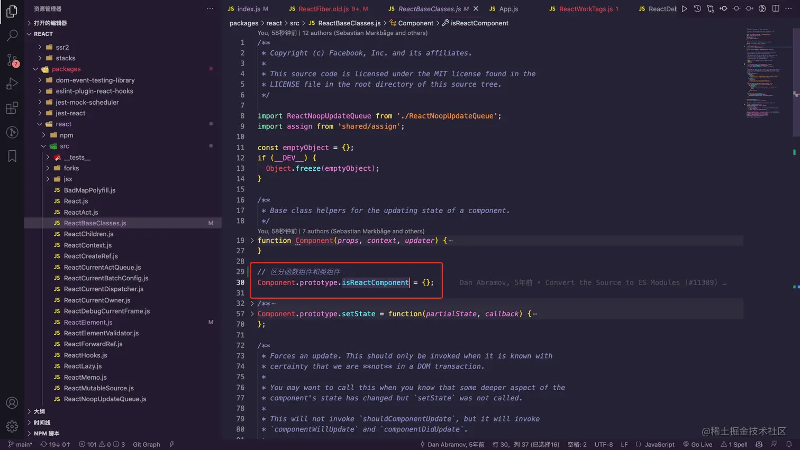Open Source Control view with badge 7
The height and width of the screenshot is (450, 800).
tap(12, 60)
